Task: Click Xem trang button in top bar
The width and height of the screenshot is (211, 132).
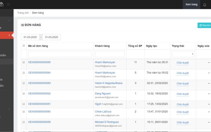Action: pyautogui.click(x=191, y=5)
